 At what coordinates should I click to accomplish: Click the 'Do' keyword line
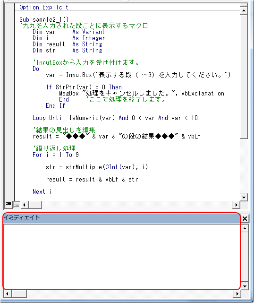click(x=36, y=69)
